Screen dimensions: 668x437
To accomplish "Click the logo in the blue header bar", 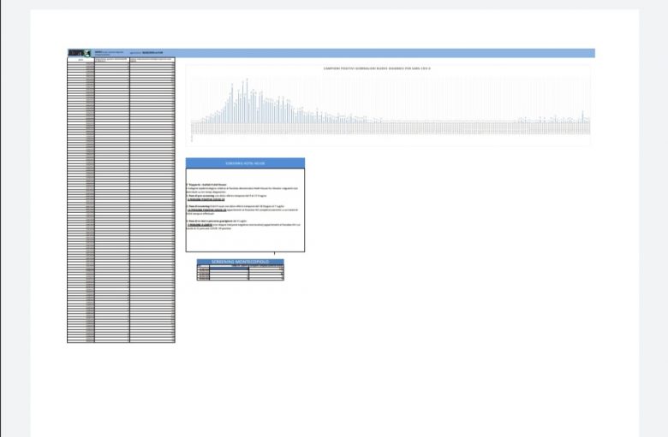I will [x=80, y=53].
